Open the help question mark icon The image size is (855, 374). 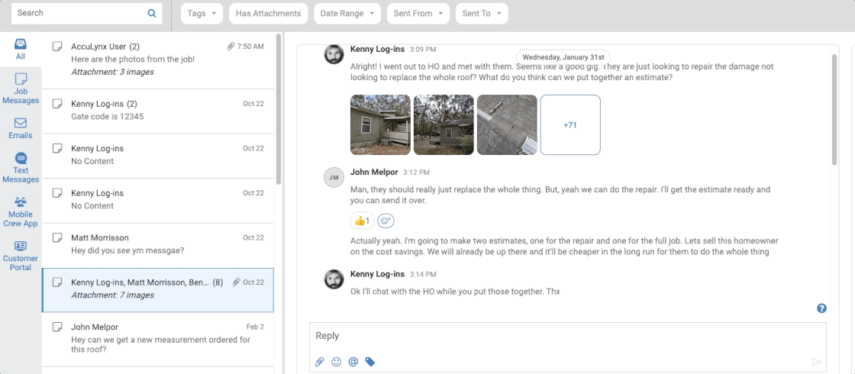[x=821, y=308]
